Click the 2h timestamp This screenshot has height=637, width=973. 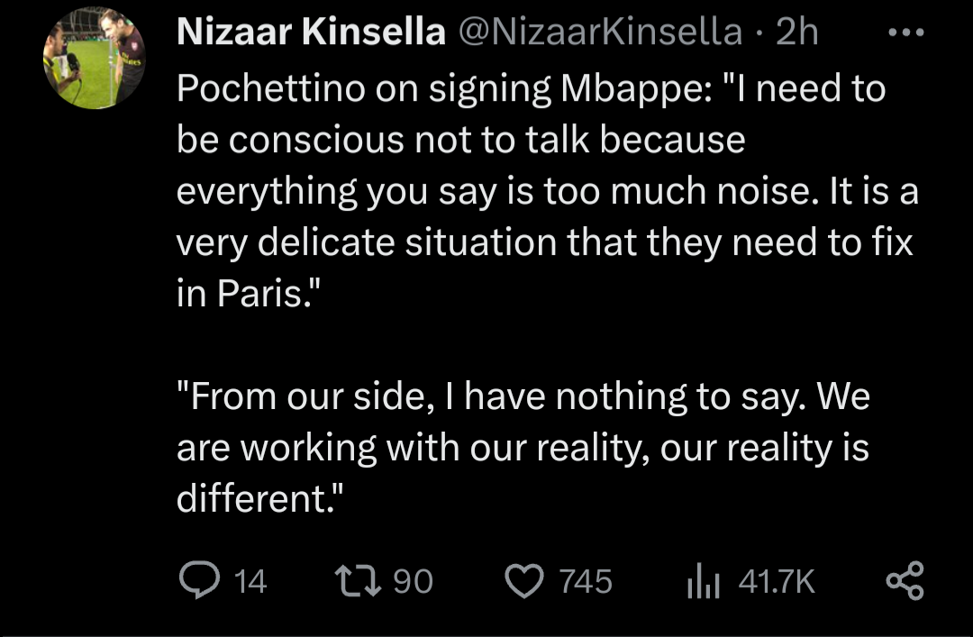(x=797, y=33)
